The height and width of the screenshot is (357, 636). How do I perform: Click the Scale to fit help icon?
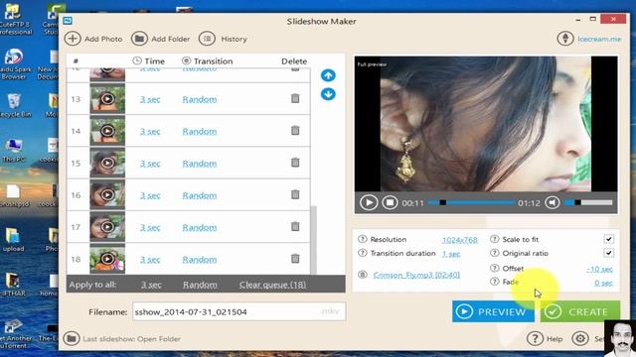coord(494,239)
